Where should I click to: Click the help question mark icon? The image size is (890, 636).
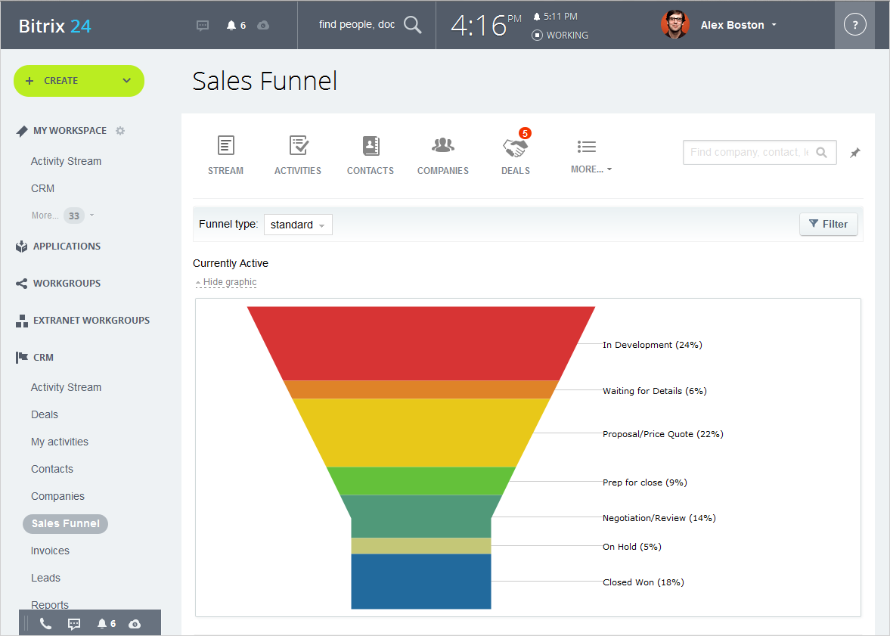(x=854, y=25)
